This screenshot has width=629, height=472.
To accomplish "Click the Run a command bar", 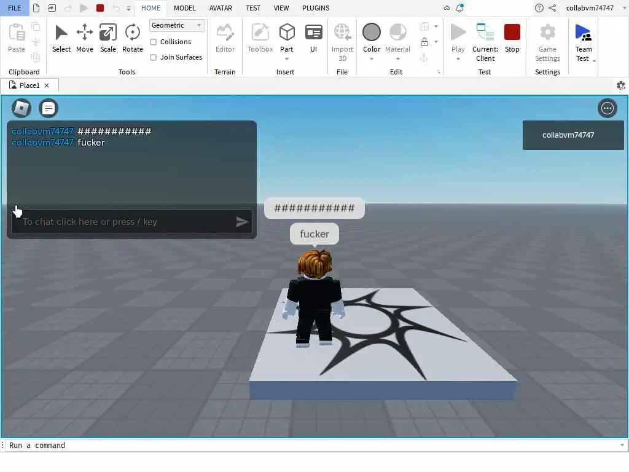I will (313, 445).
